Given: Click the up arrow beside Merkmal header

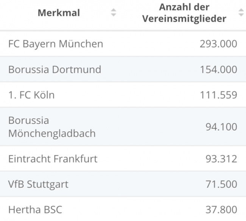Looking at the screenshot, I should point(113,10).
